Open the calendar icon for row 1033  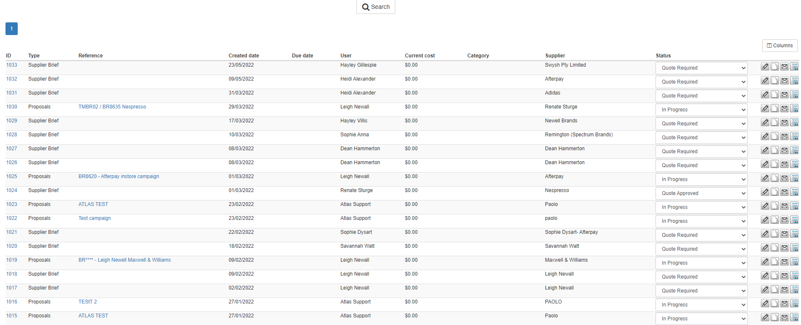(794, 66)
